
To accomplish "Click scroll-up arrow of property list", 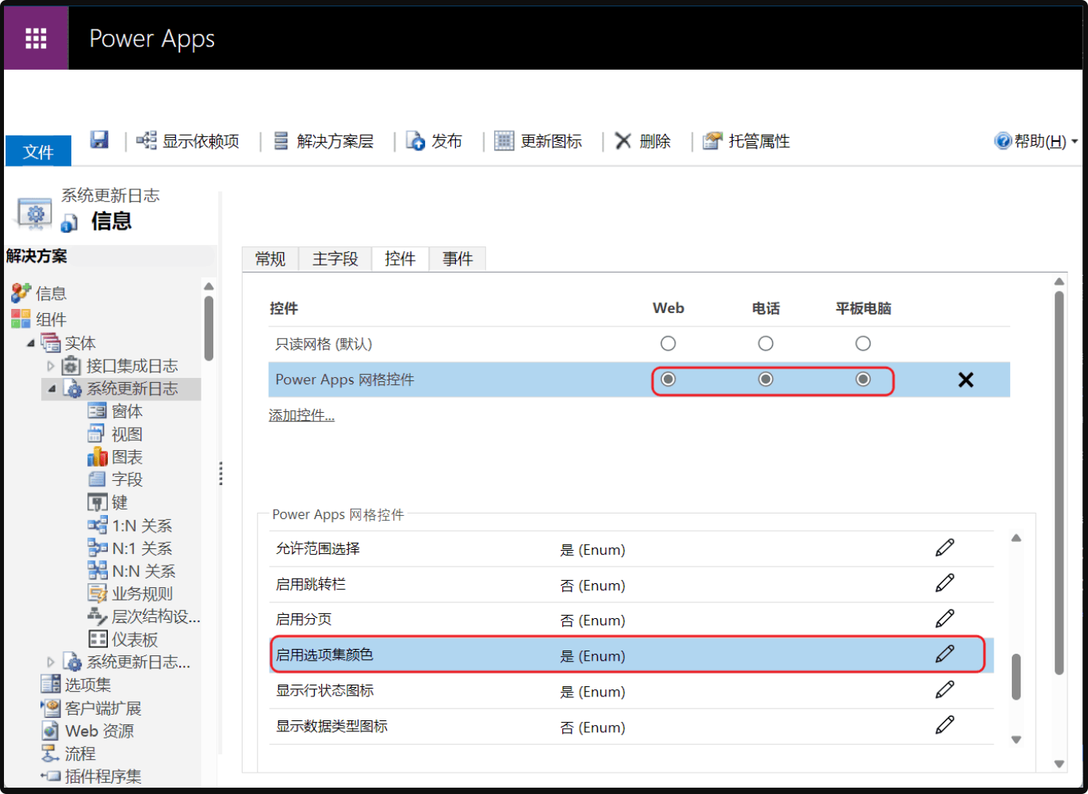I will [x=1016, y=538].
